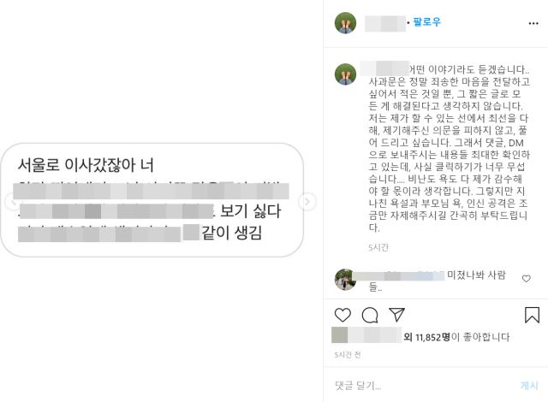Open commenter's blurred username link
Screen dimensions: 548x402
coord(398,275)
